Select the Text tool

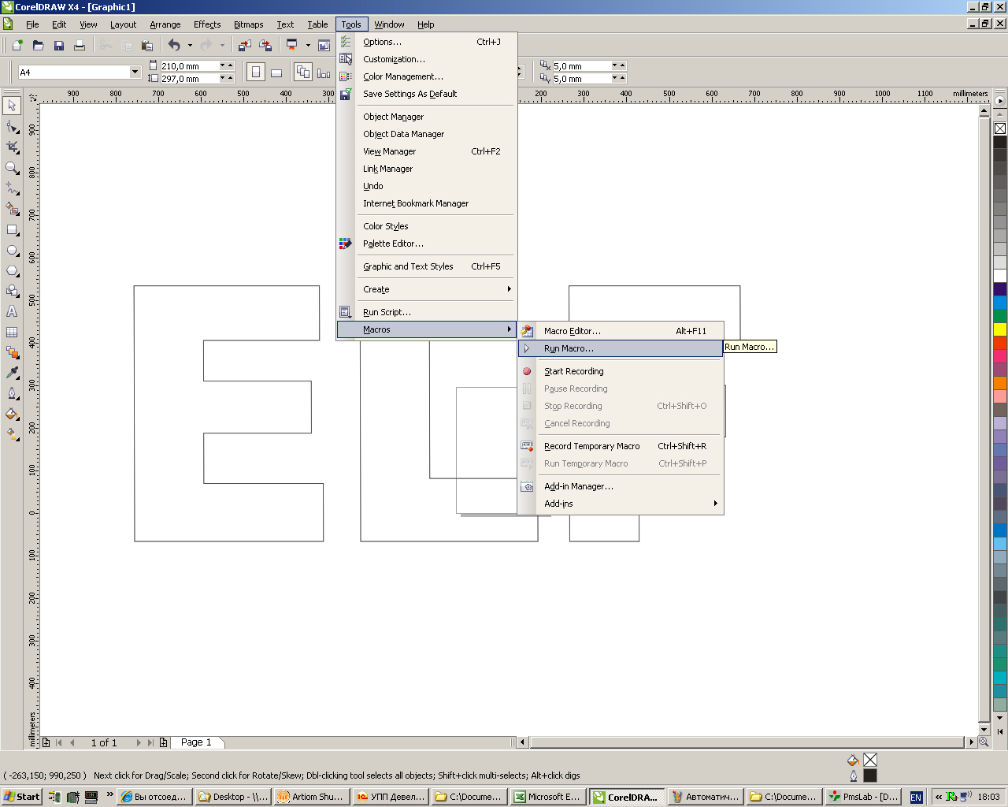pos(12,311)
